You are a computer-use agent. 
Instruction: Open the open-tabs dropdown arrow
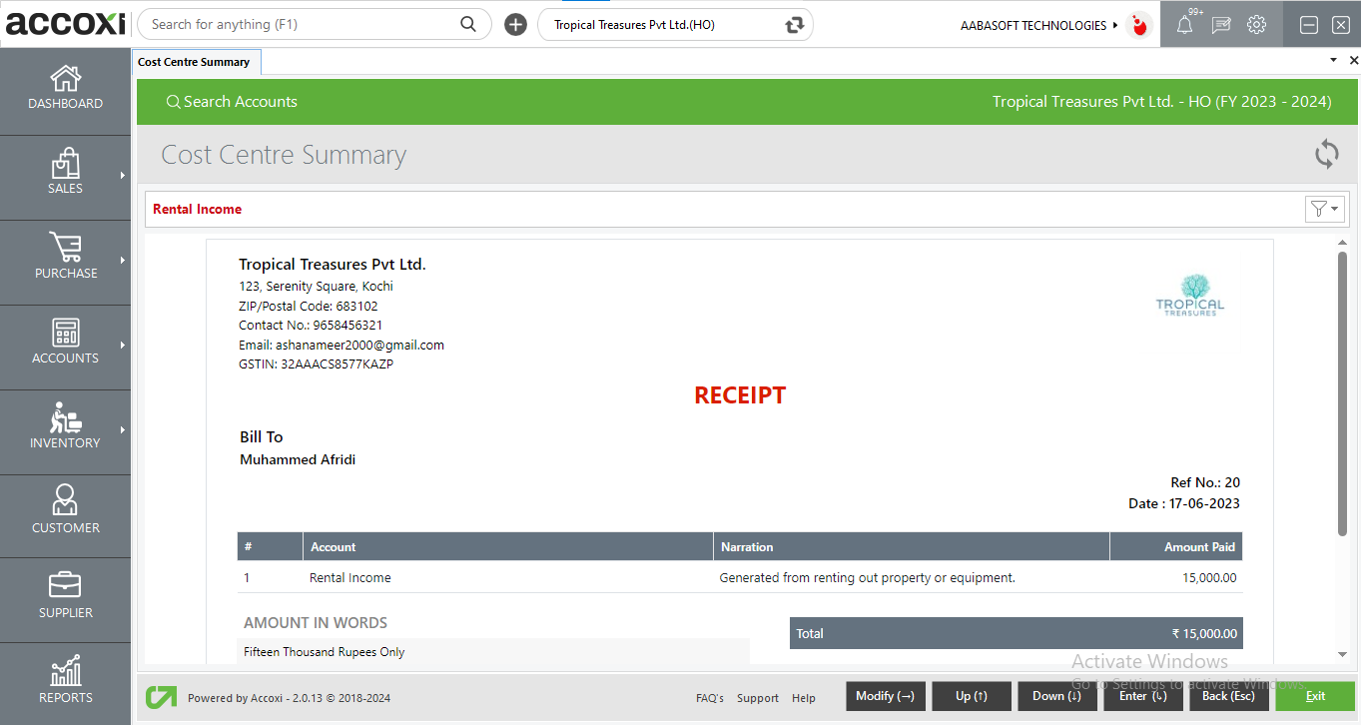pos(1332,60)
